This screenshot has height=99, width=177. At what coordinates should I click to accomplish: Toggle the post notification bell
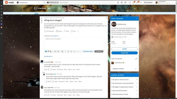(106, 18)
